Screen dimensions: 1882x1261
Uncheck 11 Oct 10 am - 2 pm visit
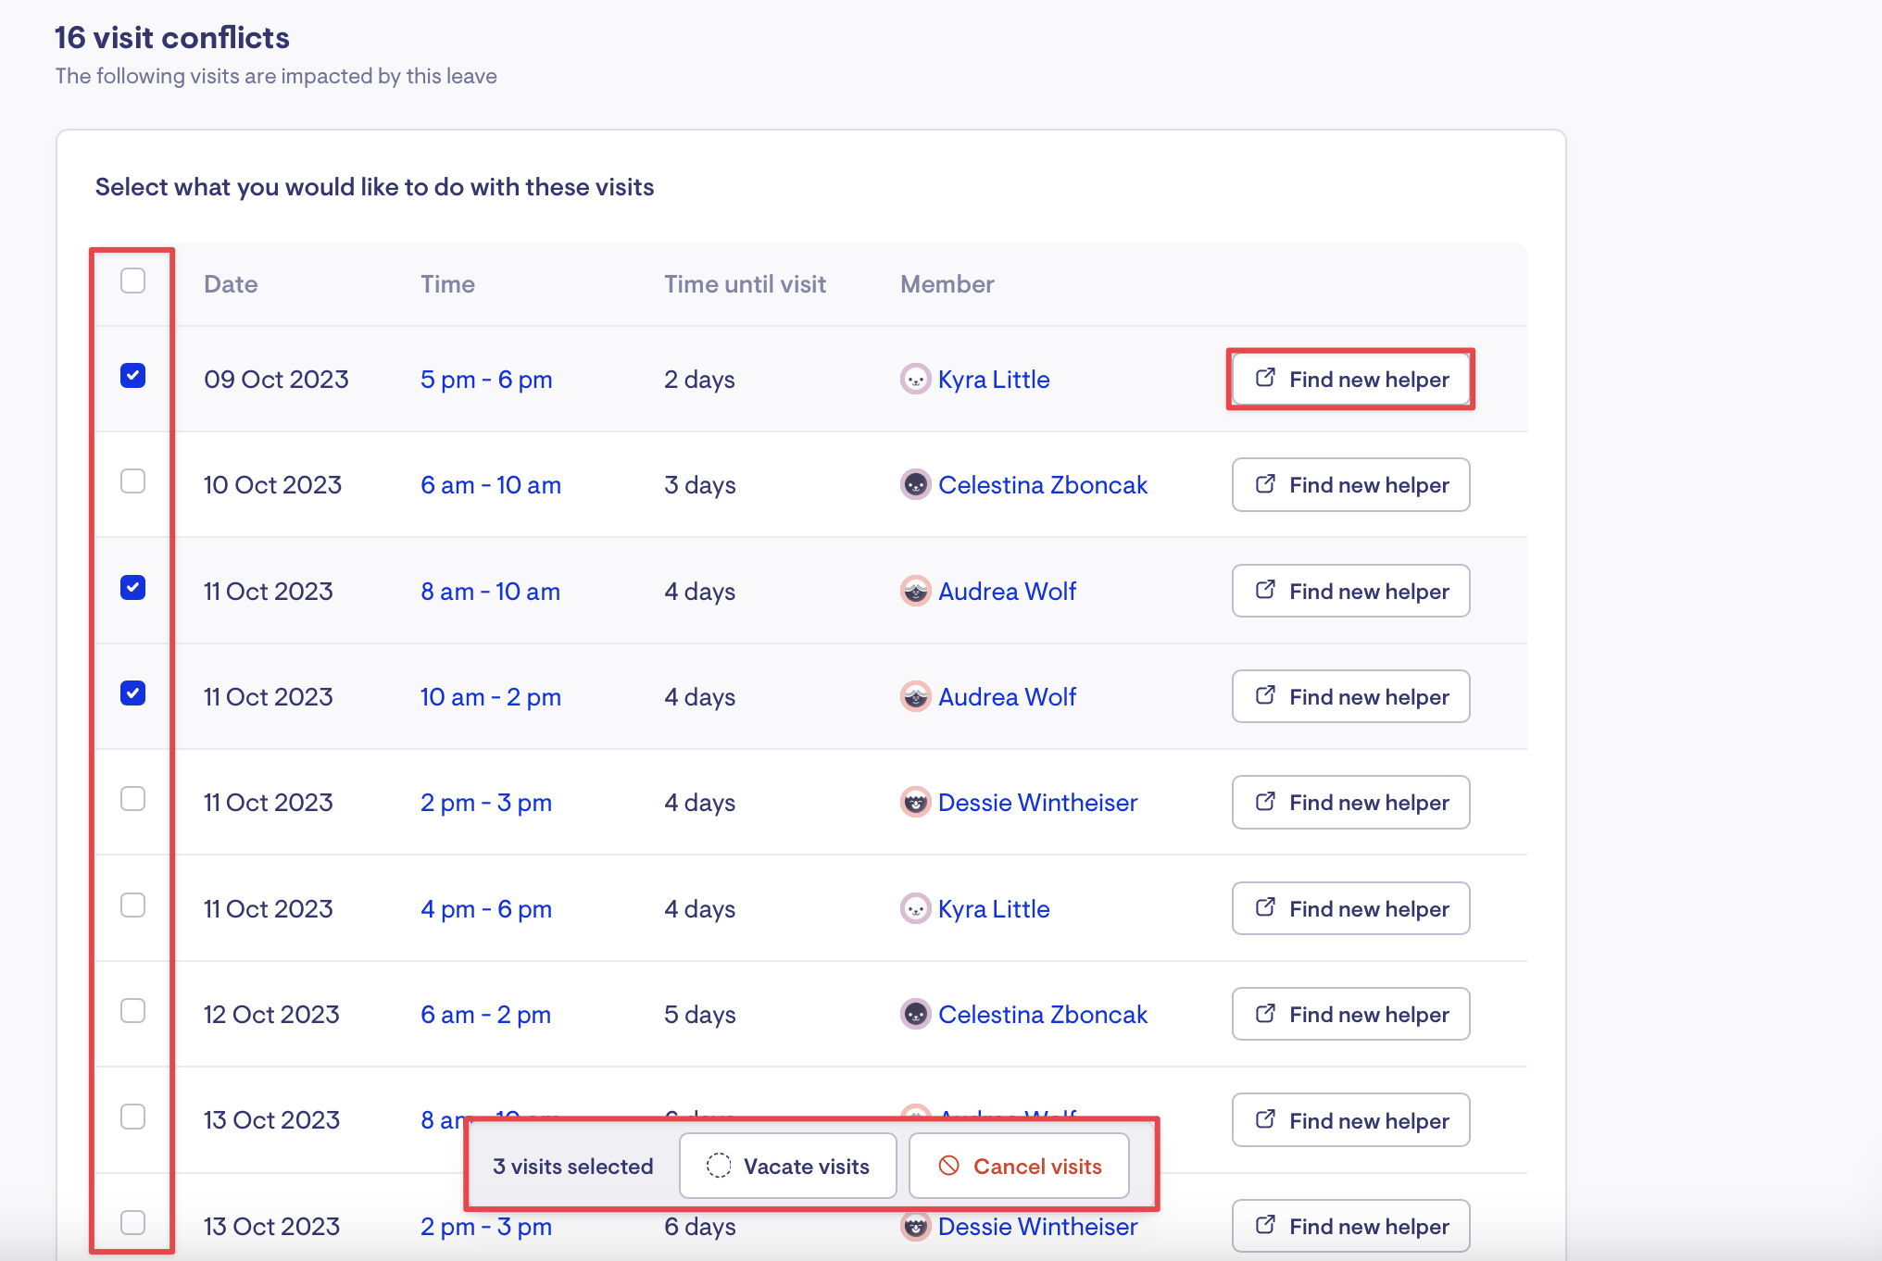[x=132, y=693]
